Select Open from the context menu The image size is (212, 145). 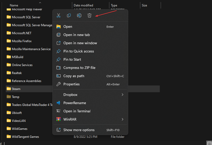(x=90, y=27)
